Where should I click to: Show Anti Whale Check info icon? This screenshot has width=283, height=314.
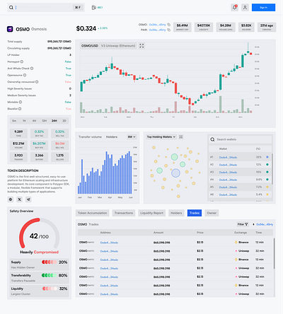(32, 69)
